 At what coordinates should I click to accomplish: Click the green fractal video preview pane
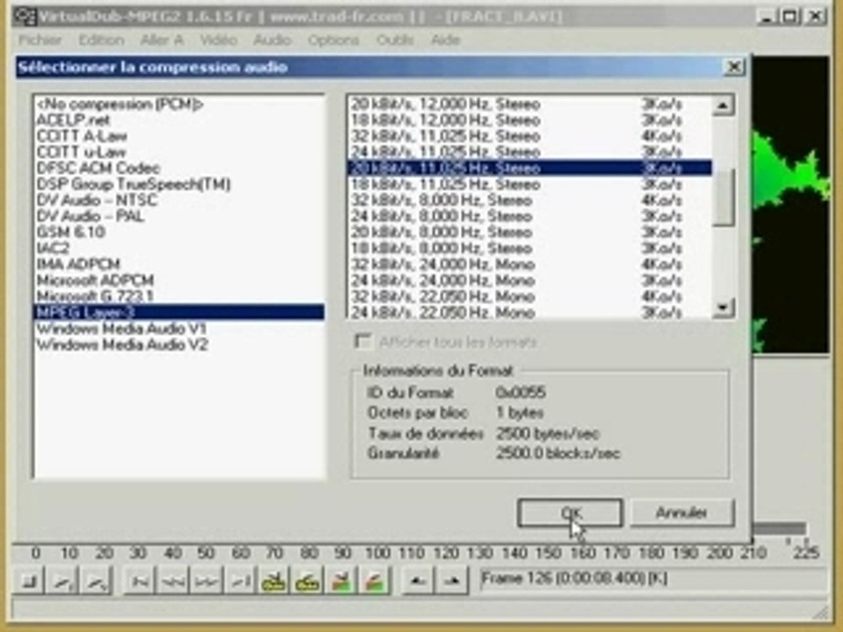coord(790,205)
